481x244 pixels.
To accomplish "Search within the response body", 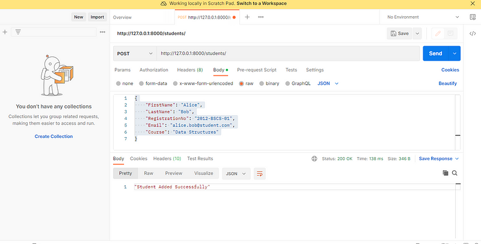I will tap(455, 173).
